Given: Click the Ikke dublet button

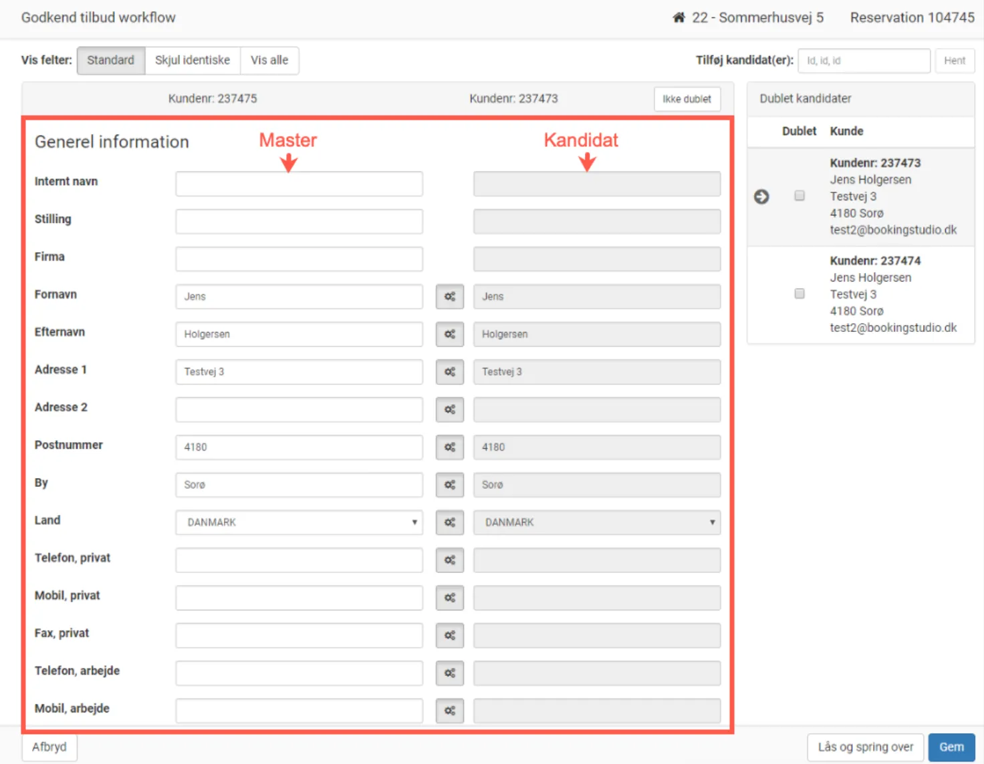Looking at the screenshot, I should (x=687, y=99).
